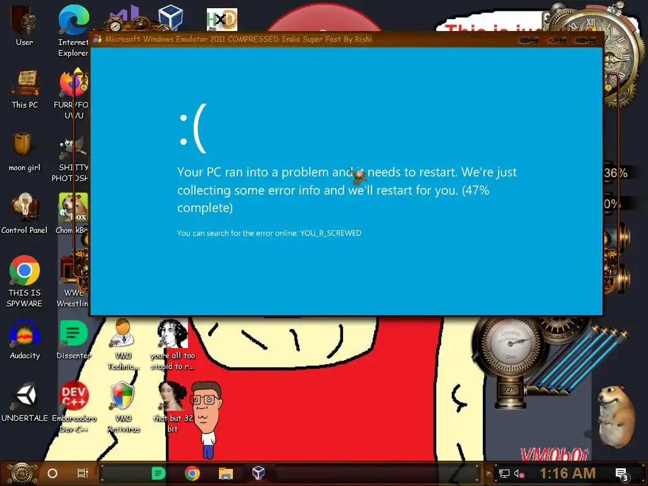Image resolution: width=648 pixels, height=486 pixels.
Task: Open the Chrome THIS IS SPYWARE shortcut
Action: [x=25, y=281]
